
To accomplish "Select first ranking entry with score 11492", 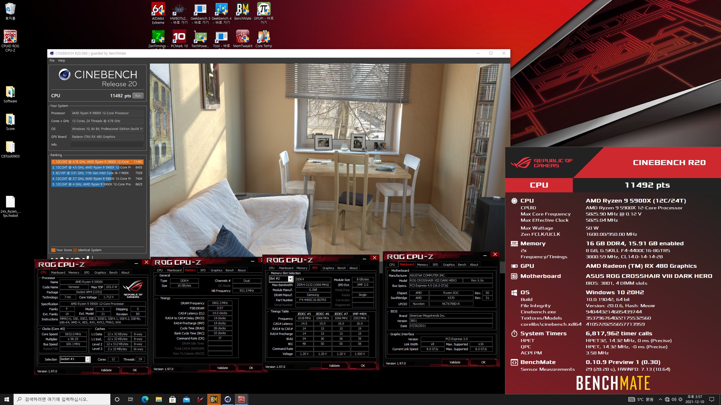I will (x=97, y=162).
